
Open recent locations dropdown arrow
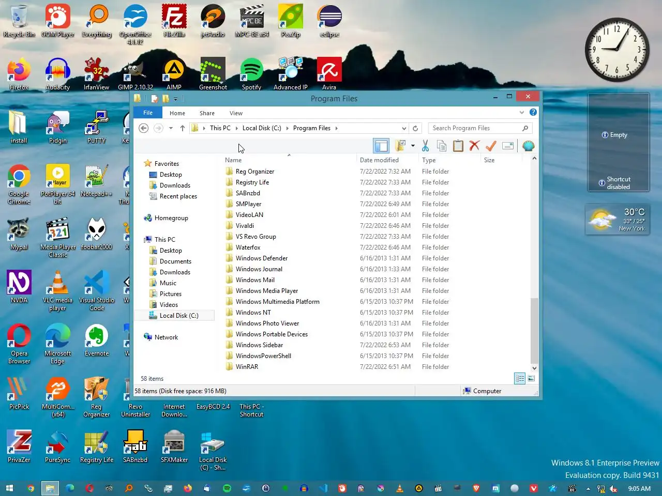click(x=171, y=128)
